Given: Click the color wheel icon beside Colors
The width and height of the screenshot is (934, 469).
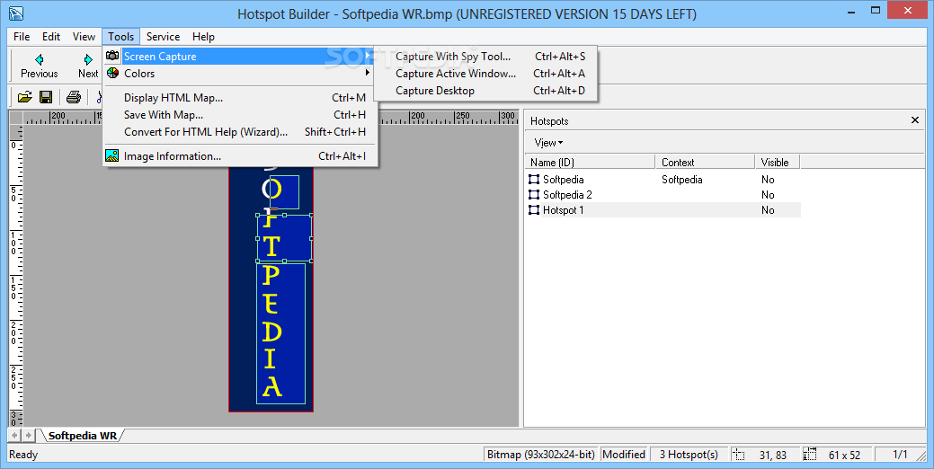Looking at the screenshot, I should [112, 73].
